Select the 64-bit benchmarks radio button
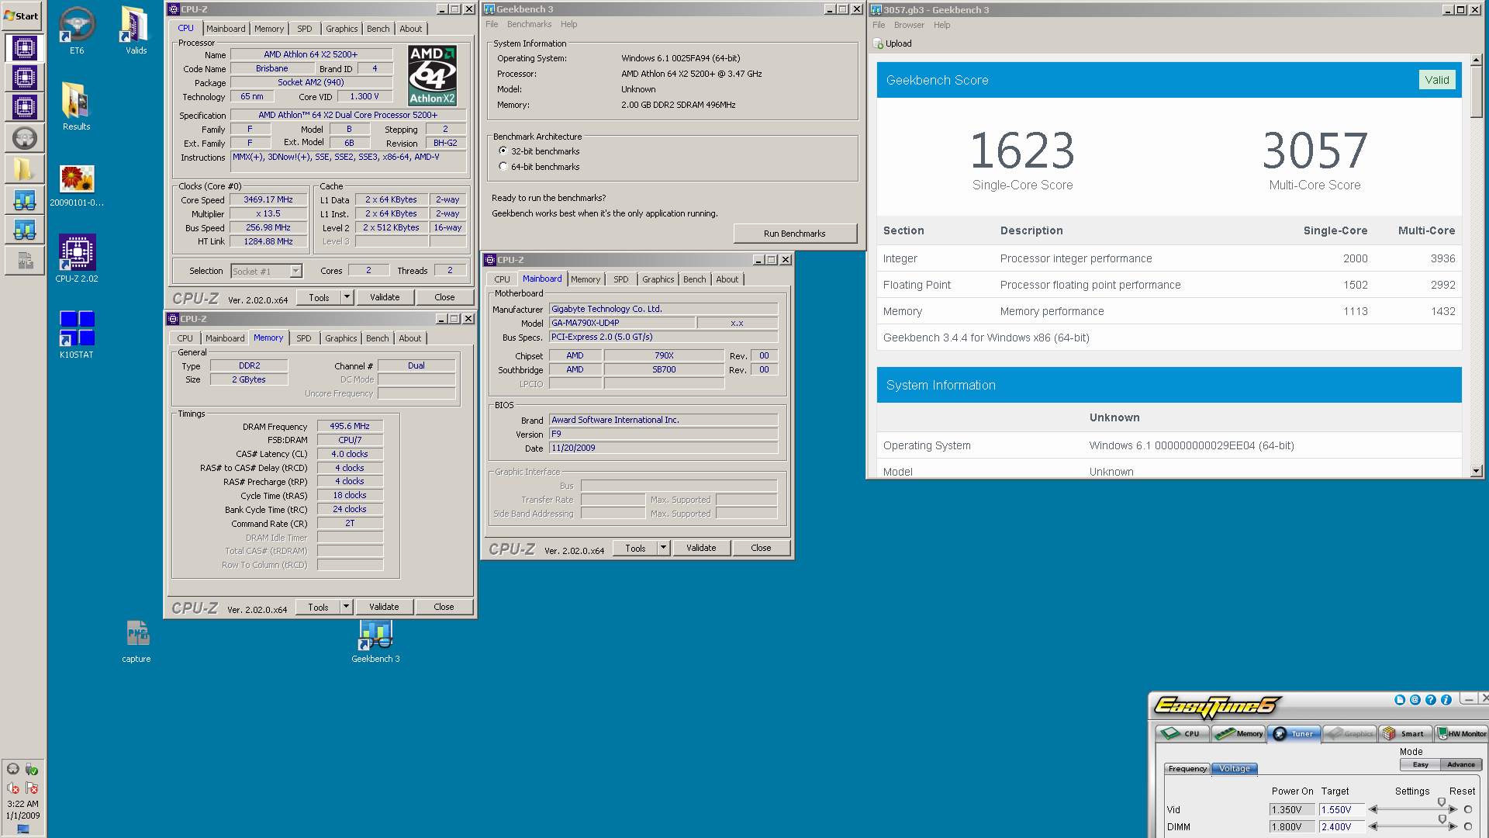 point(503,167)
